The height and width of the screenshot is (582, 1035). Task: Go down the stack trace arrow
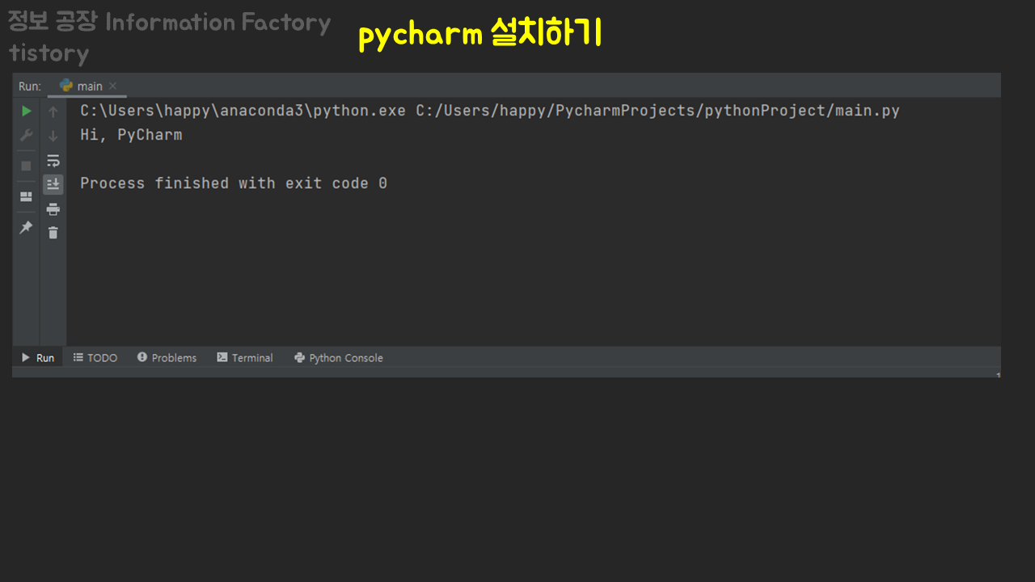(x=53, y=136)
